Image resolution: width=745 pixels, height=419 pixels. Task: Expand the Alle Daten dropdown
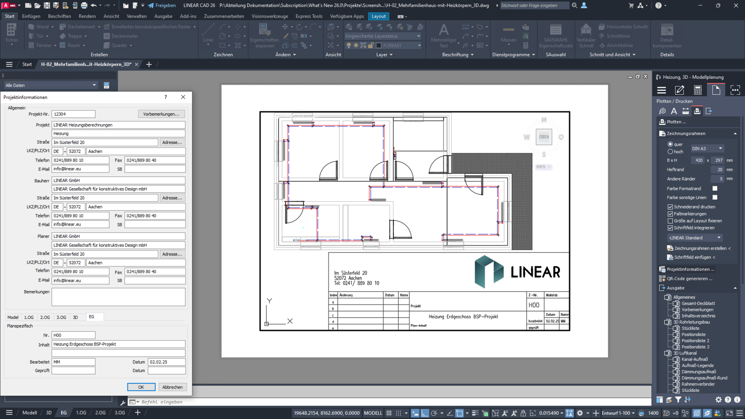click(50, 85)
